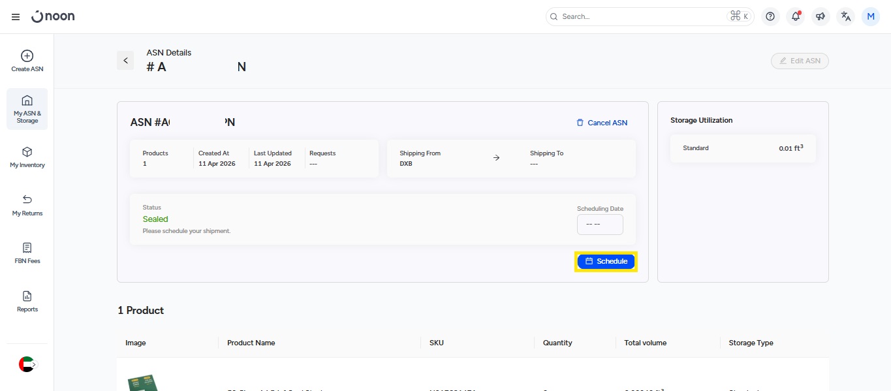The width and height of the screenshot is (891, 391).
Task: Open My Returns section
Action: (27, 205)
